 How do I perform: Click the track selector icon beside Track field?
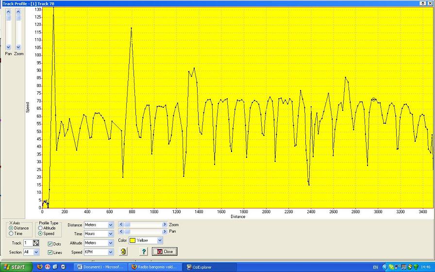(35, 243)
